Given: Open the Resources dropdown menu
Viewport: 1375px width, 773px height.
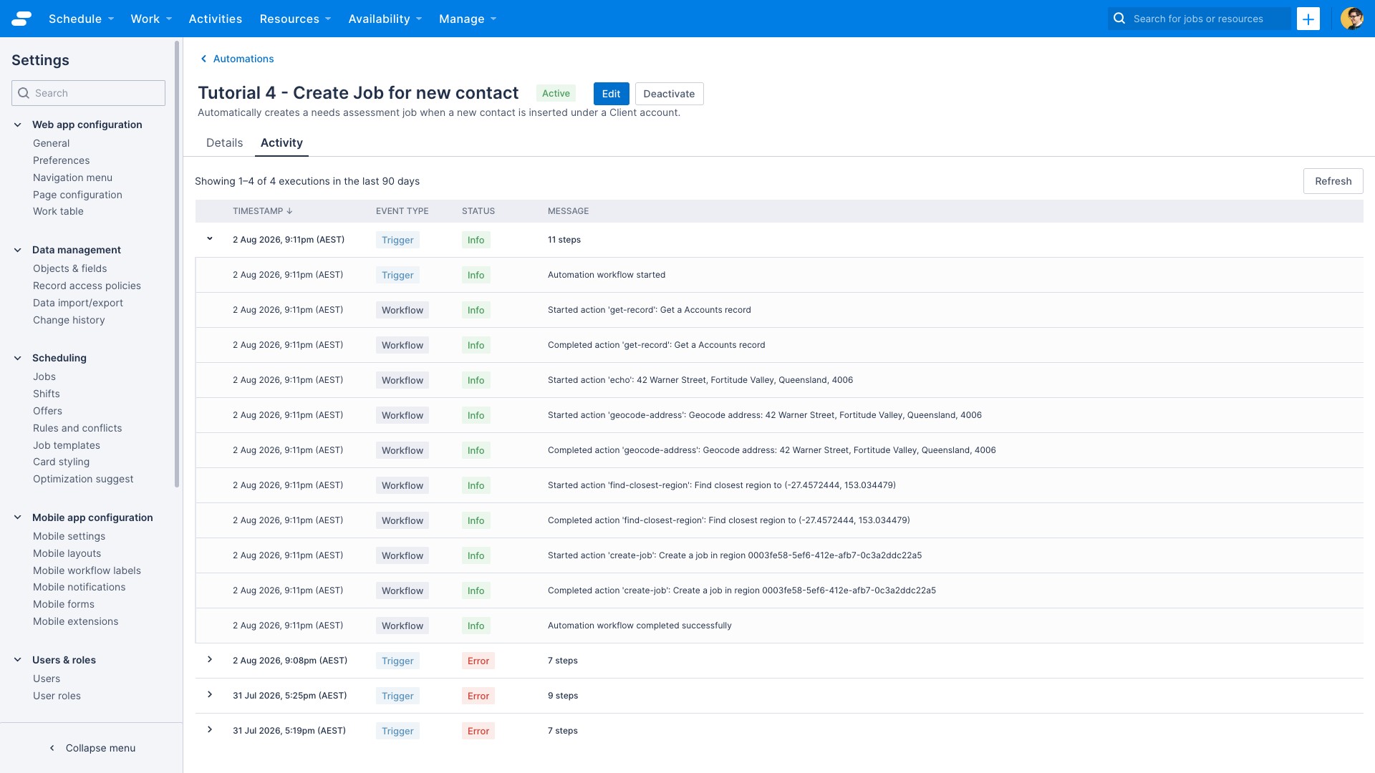Looking at the screenshot, I should tap(295, 19).
